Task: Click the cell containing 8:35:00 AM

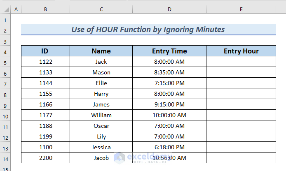Action: coord(169,73)
